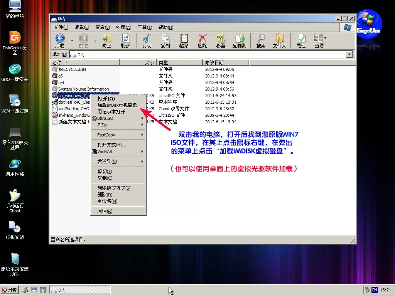Click the 删除 red X toolbar icon

pos(202,38)
